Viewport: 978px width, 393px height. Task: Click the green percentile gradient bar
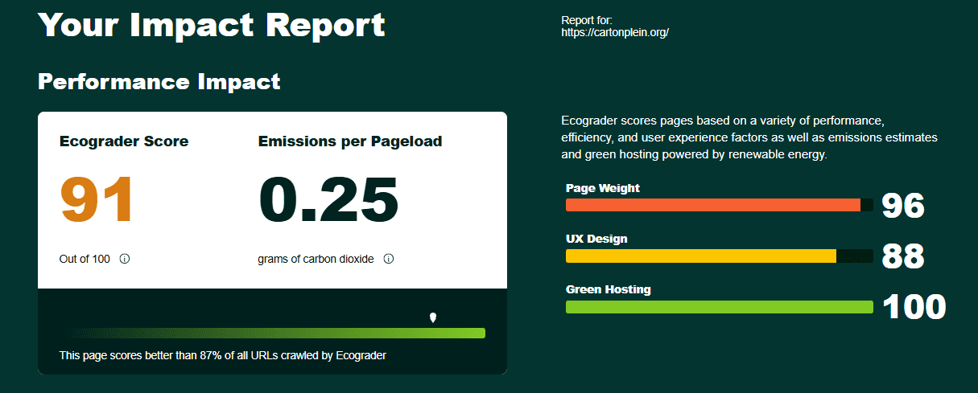(x=274, y=334)
